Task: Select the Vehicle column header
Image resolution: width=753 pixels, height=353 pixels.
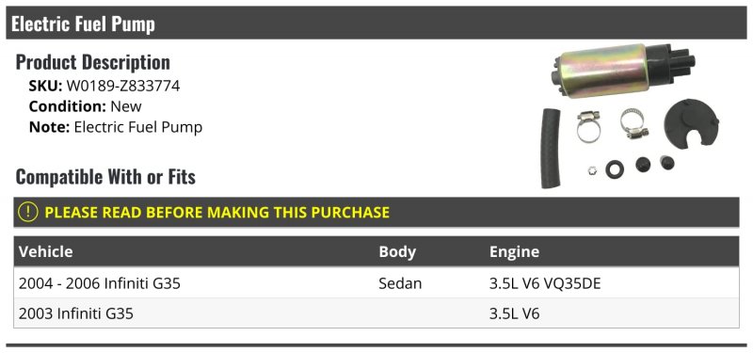Action: [x=45, y=251]
